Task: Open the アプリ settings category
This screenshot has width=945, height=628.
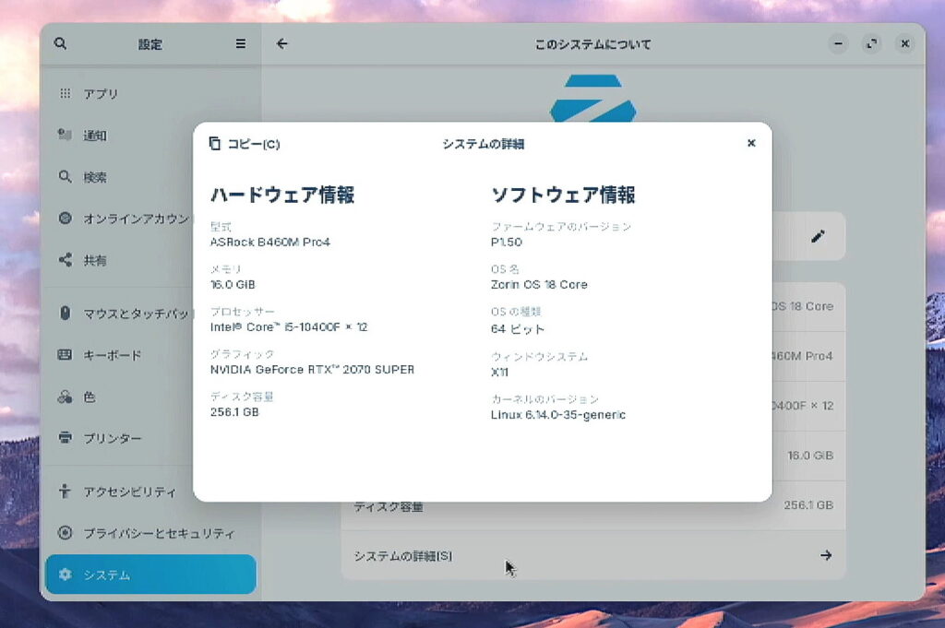Action: [x=102, y=94]
